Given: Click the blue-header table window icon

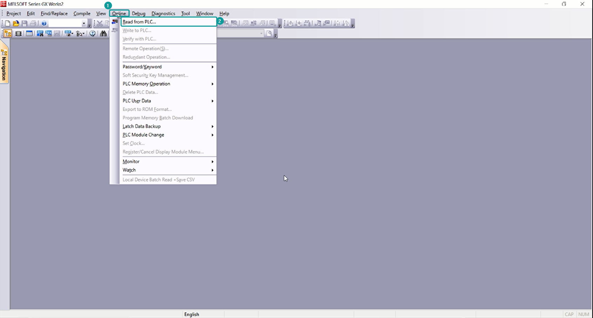Looking at the screenshot, I should click(29, 34).
